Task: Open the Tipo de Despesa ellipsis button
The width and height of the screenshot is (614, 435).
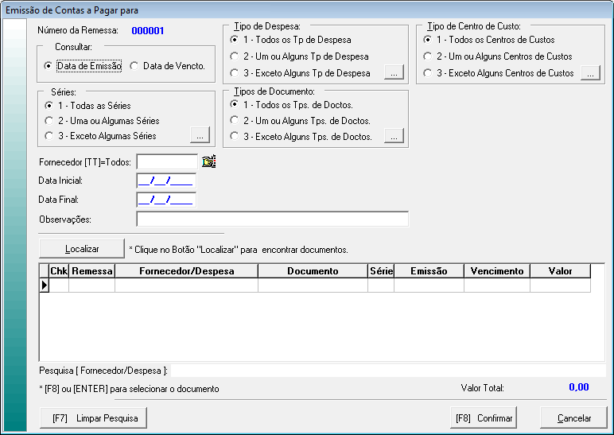Action: [394, 73]
